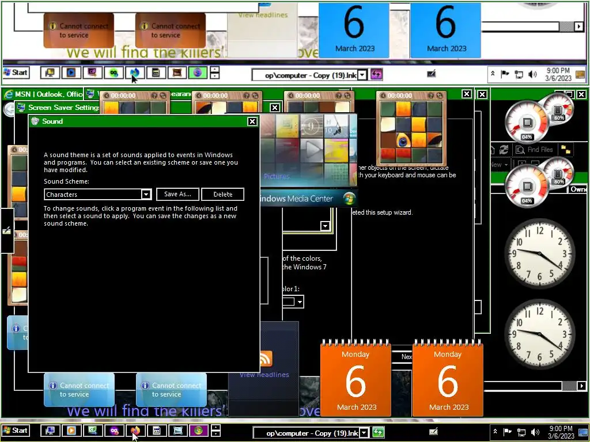Click the Back button in the MSN Internet Explorer window
This screenshot has height=442, width=590.
pyautogui.click(x=9, y=109)
